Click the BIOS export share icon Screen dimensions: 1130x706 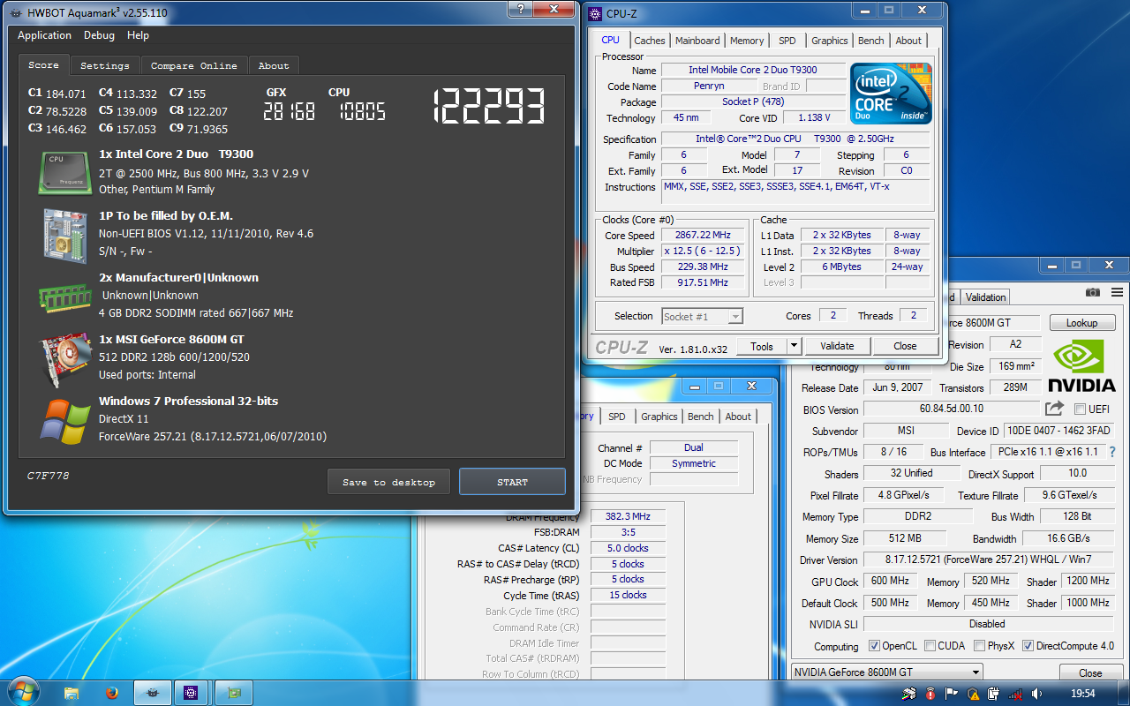click(x=1054, y=409)
